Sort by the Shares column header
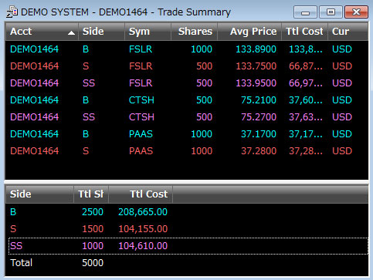This screenshot has height=280, width=373. pos(195,32)
